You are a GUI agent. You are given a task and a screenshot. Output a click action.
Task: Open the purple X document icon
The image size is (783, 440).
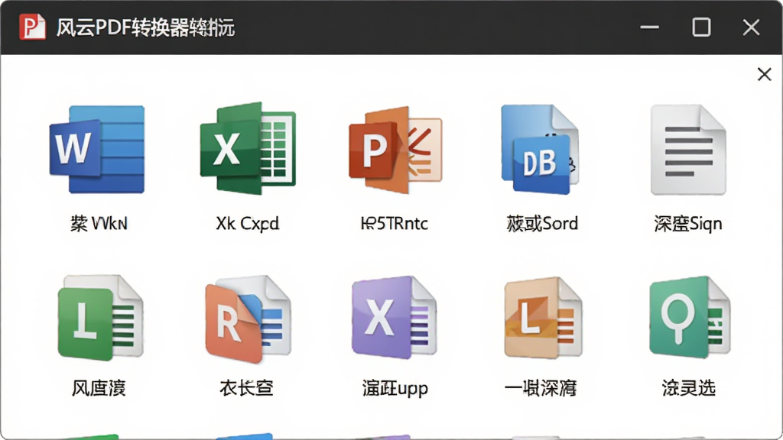click(x=394, y=317)
